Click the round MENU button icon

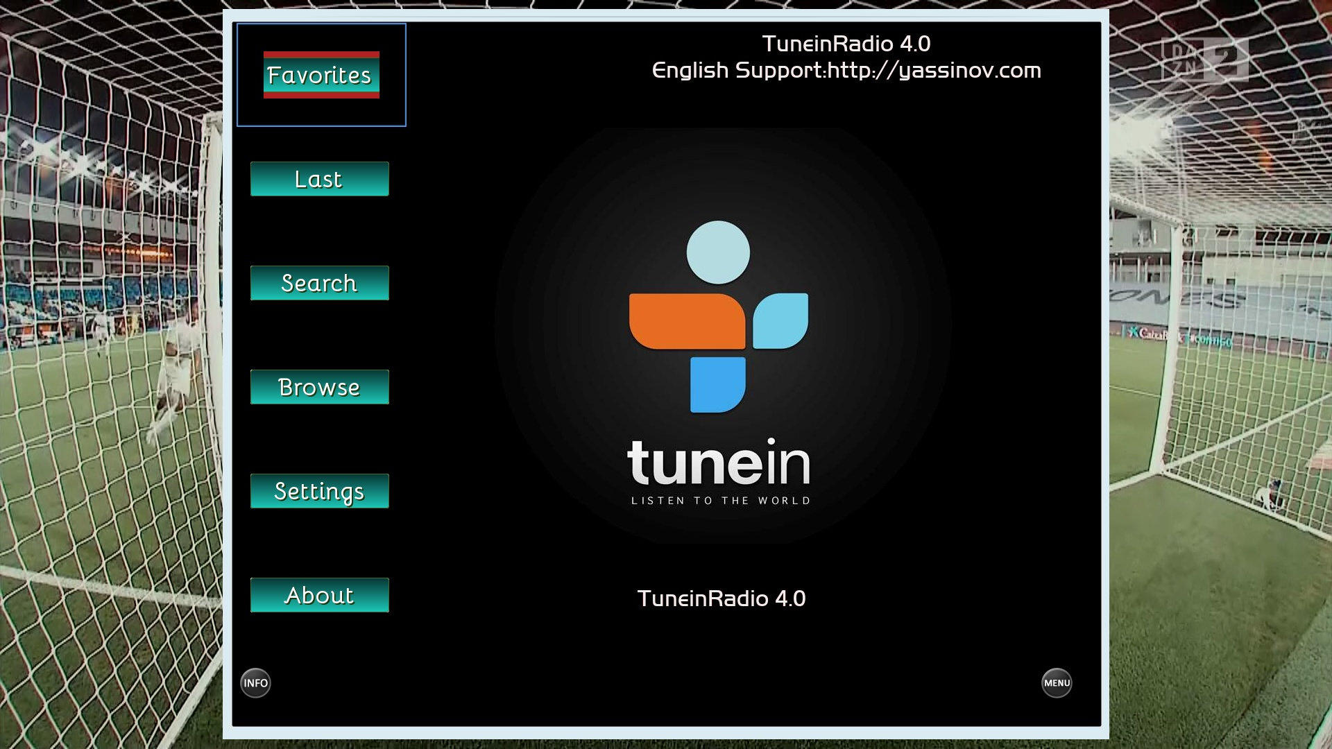click(x=1057, y=683)
